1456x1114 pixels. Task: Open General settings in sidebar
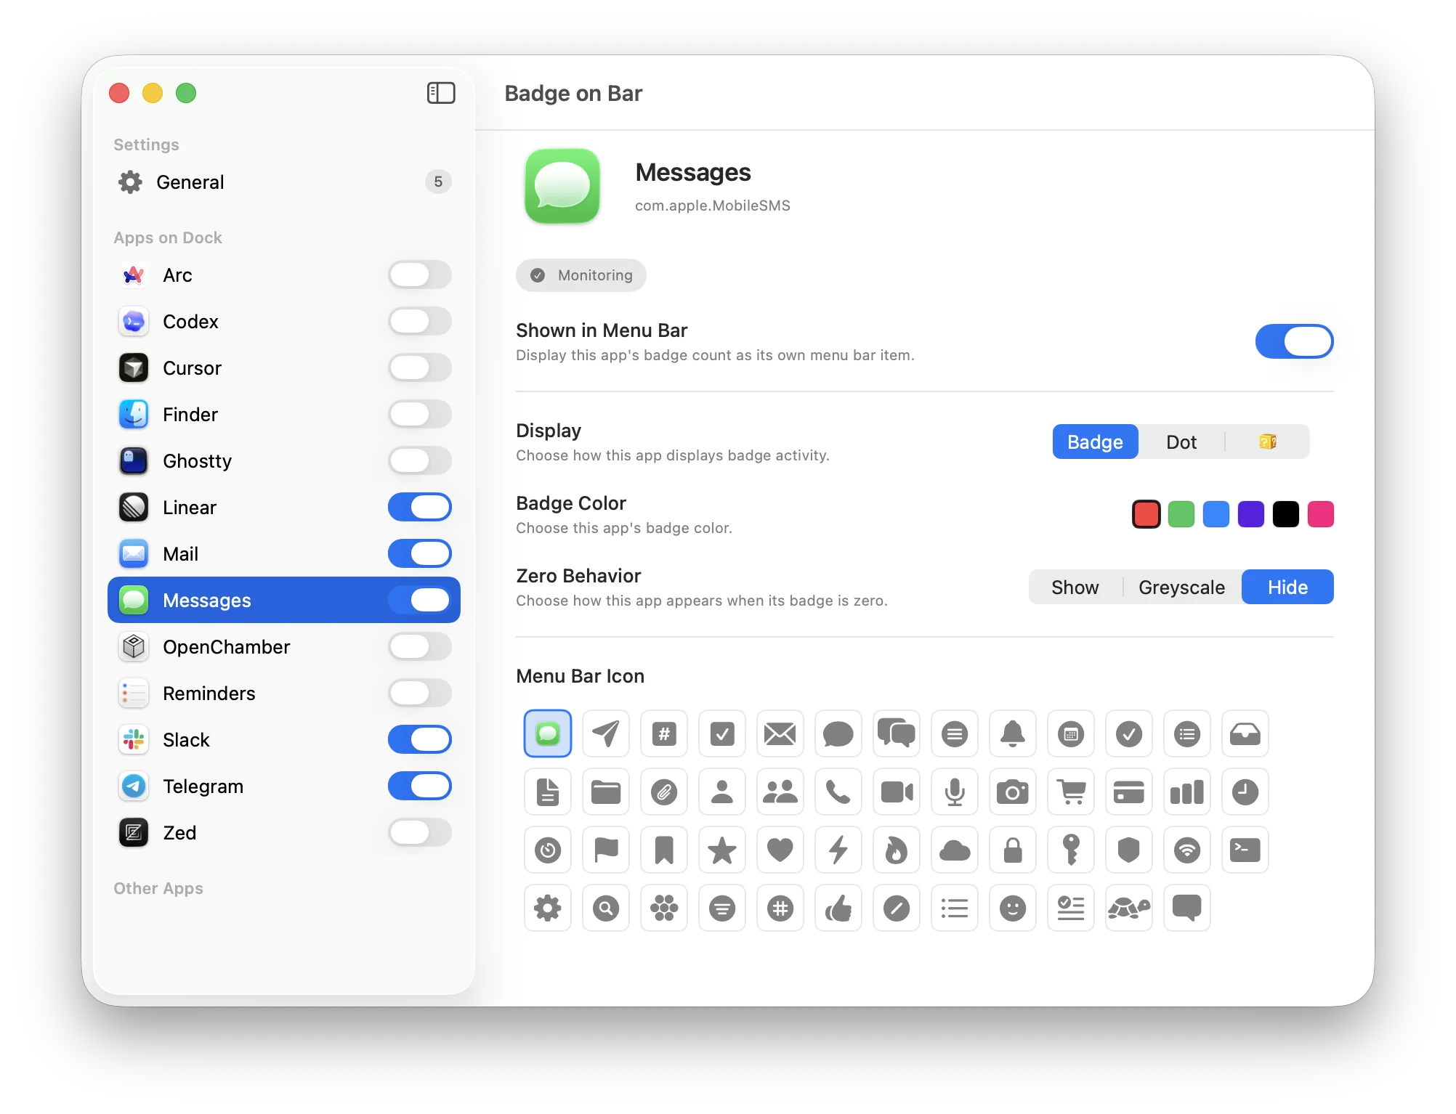tap(284, 182)
